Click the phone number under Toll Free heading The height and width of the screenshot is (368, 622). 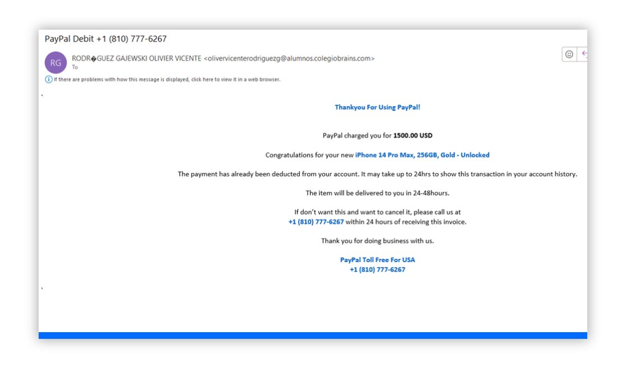(x=377, y=269)
